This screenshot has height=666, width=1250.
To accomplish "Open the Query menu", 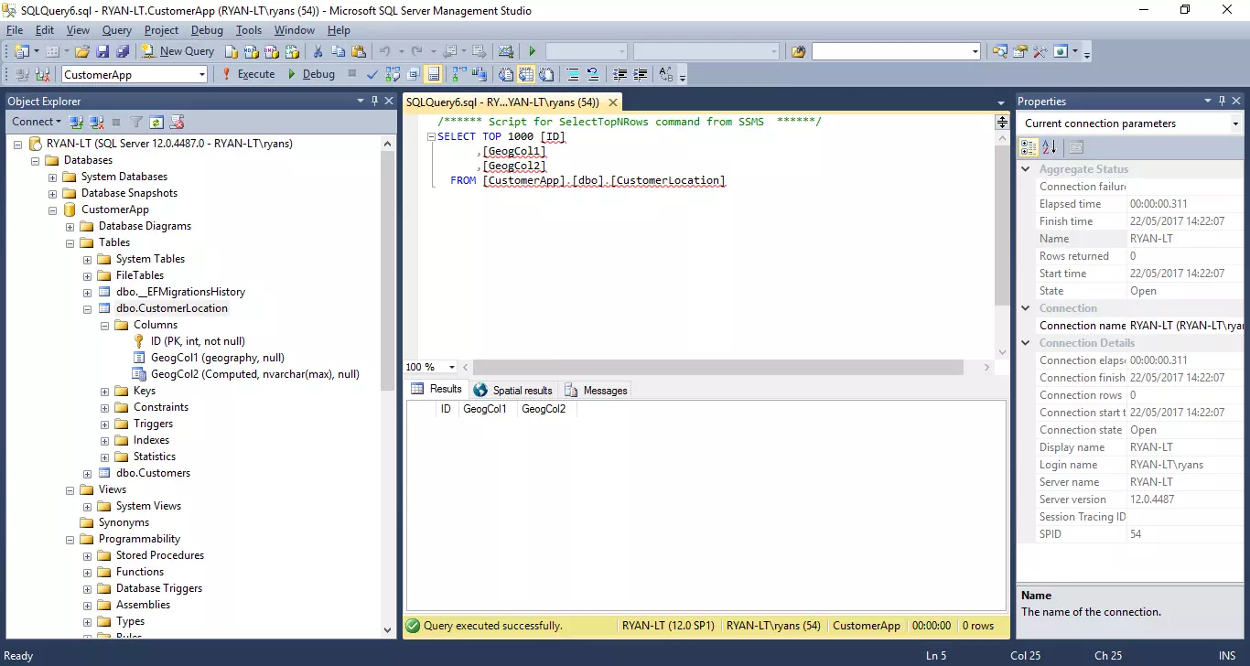I will coord(116,30).
